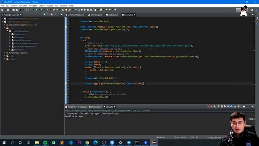Close the Console view tab

(x=115, y=107)
